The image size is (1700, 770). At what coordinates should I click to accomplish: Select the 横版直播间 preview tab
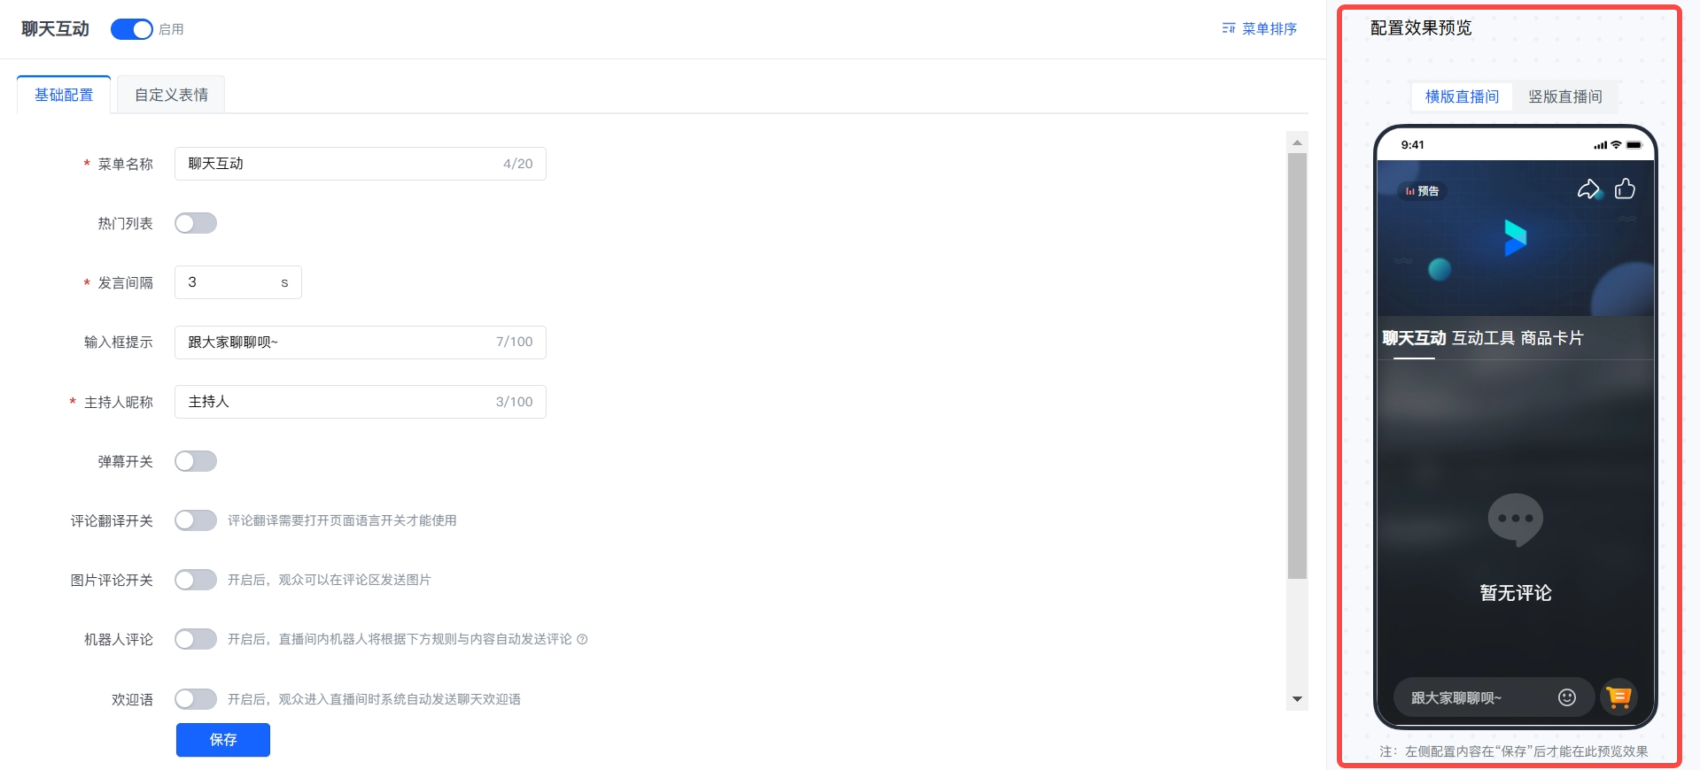1462,96
